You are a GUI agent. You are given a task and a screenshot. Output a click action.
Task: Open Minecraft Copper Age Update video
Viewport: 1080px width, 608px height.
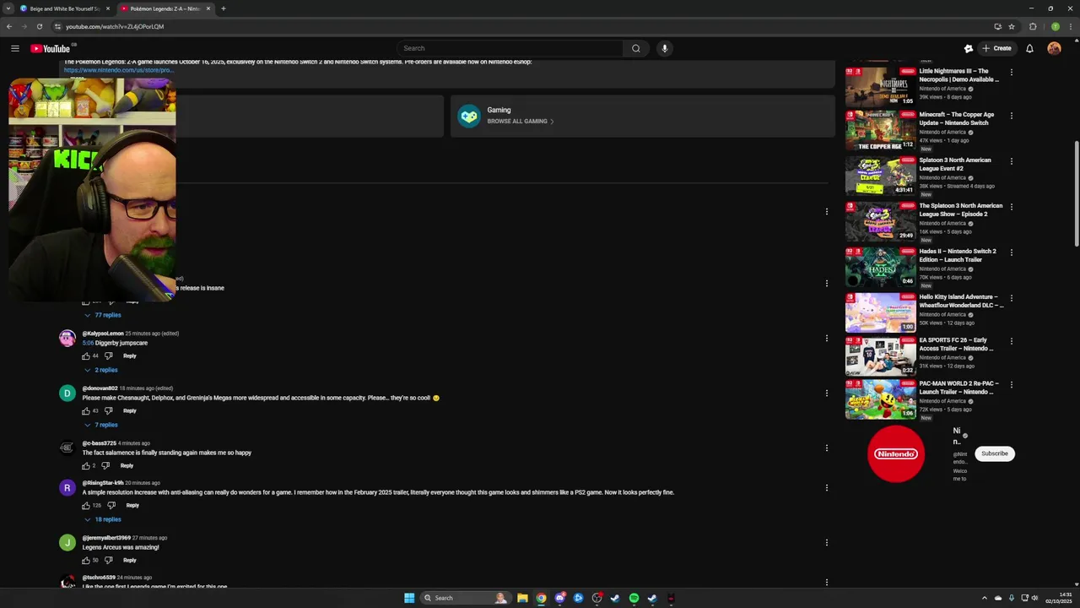[x=881, y=130]
